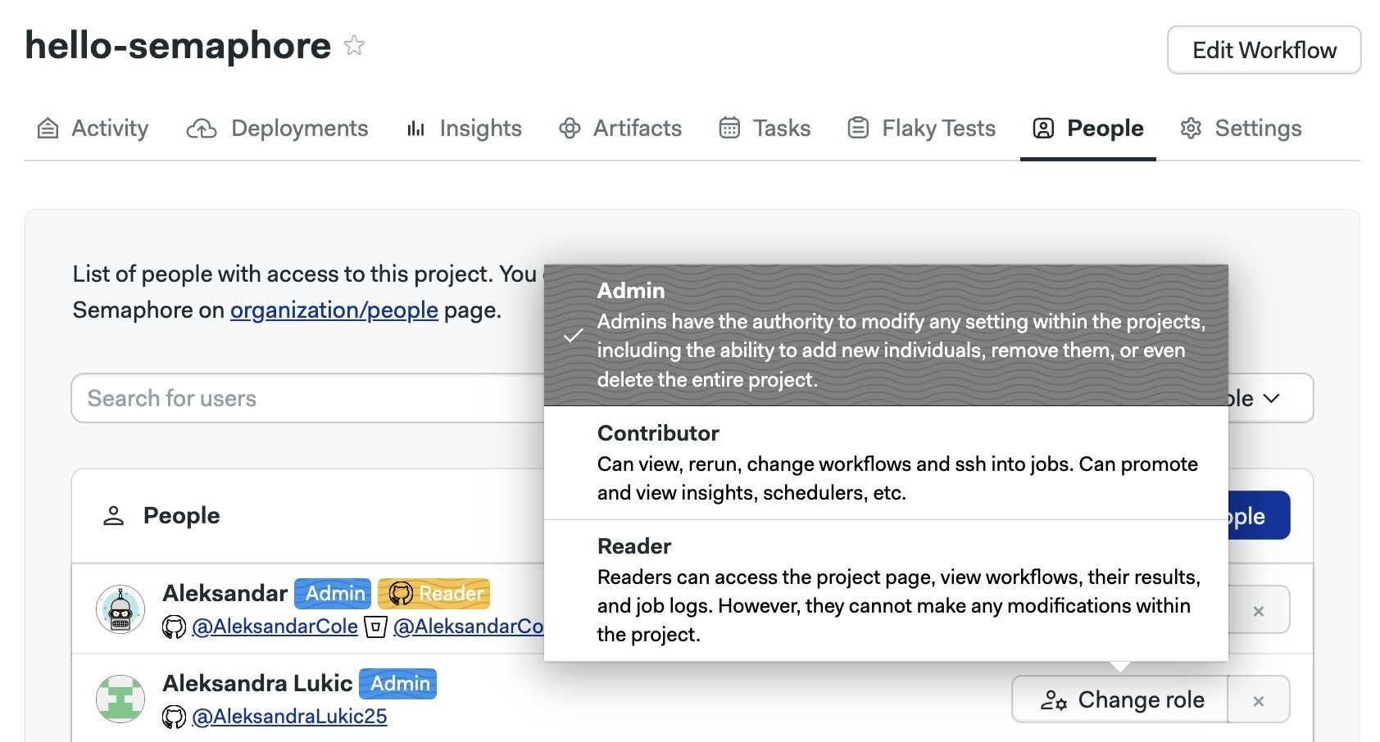1380x742 pixels.
Task: Click the Admin option checkmark
Action: 574,336
